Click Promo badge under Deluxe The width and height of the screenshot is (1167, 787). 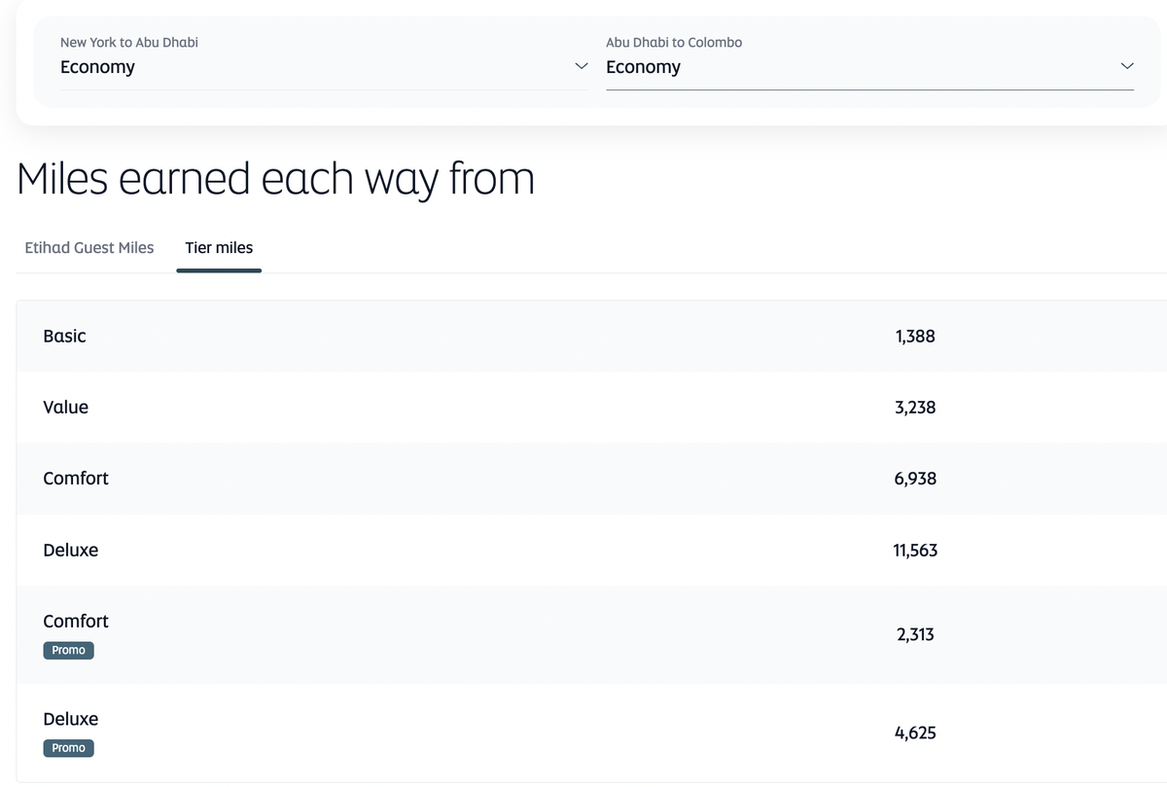coord(68,748)
